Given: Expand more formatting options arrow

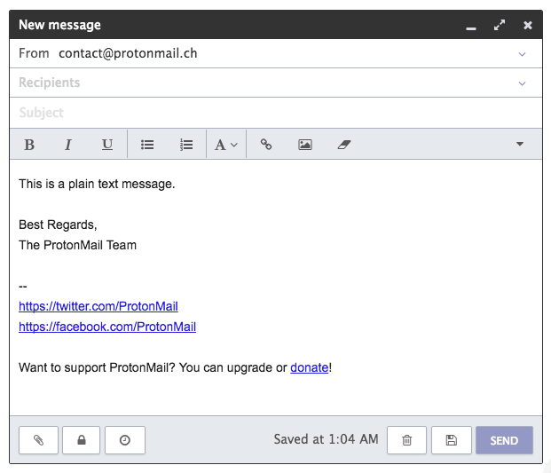Looking at the screenshot, I should [520, 144].
